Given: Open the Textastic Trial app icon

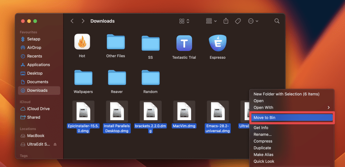Looking at the screenshot, I should pyautogui.click(x=184, y=43).
